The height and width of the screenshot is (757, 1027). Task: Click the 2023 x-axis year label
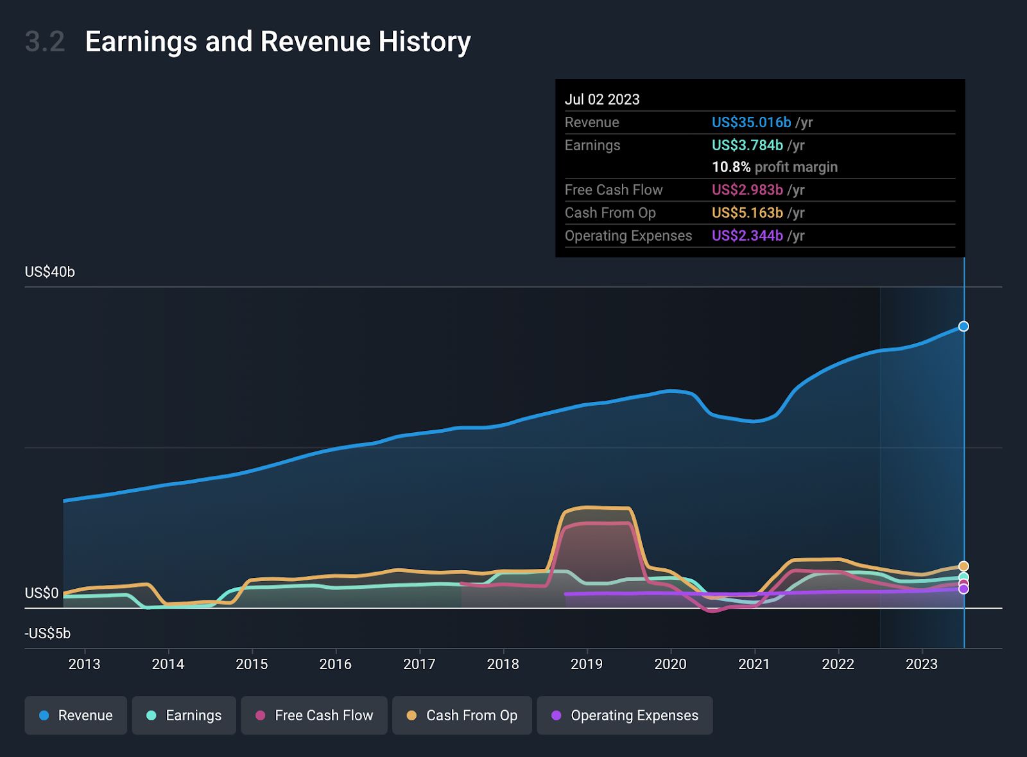(922, 664)
